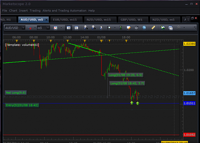The height and width of the screenshot is (143, 200).
Task: Toggle the first data mode button
Action: pyautogui.click(x=68, y=28)
